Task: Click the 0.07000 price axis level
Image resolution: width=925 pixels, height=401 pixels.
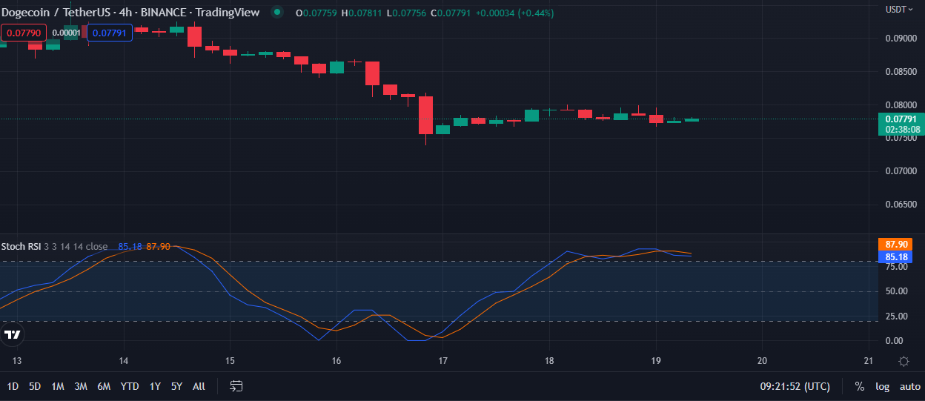Action: click(x=901, y=171)
